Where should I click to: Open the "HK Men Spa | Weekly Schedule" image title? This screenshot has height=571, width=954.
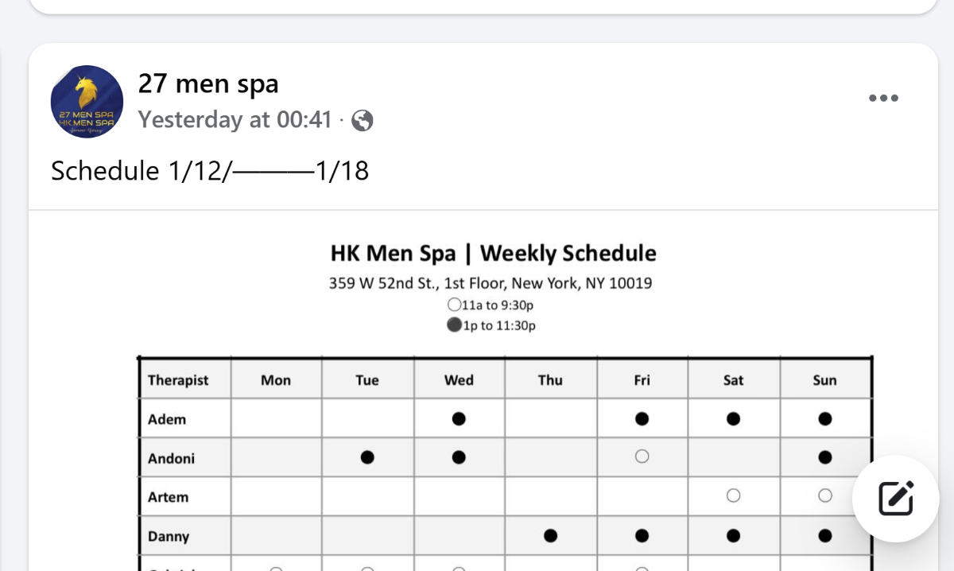493,254
